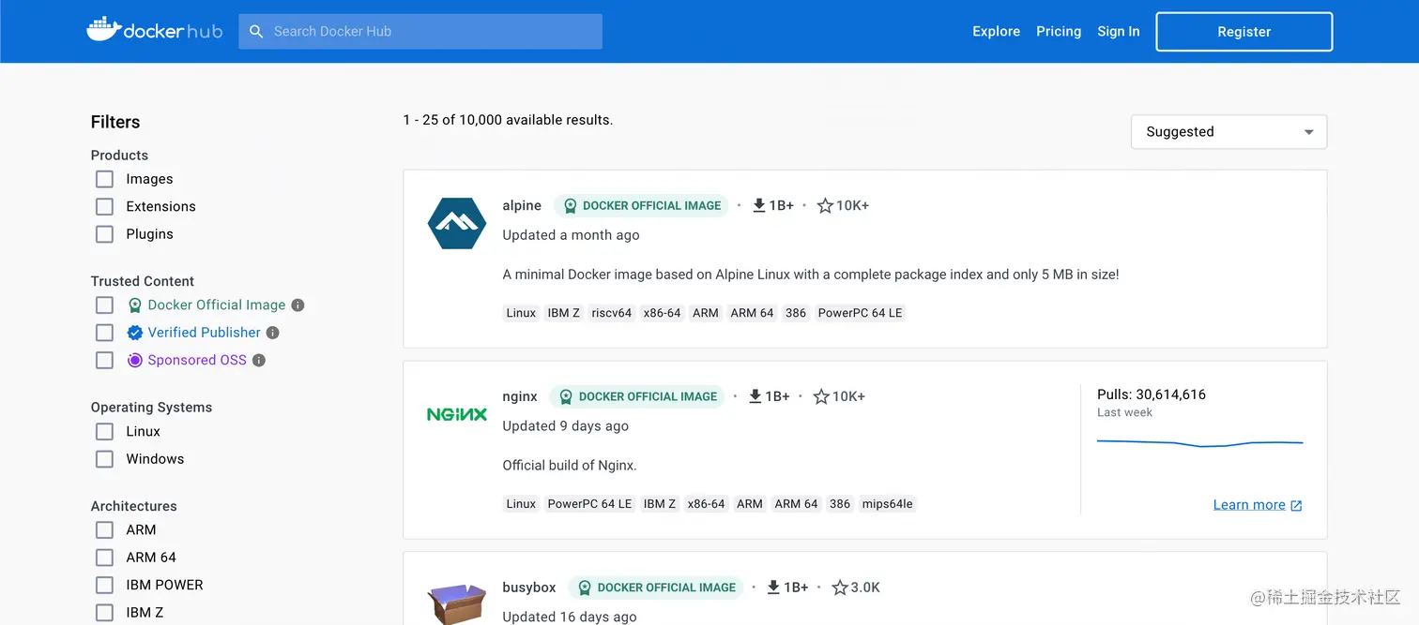Select the IBM POWER architecture checkbox
Viewport: 1419px width, 625px height.
tap(104, 586)
